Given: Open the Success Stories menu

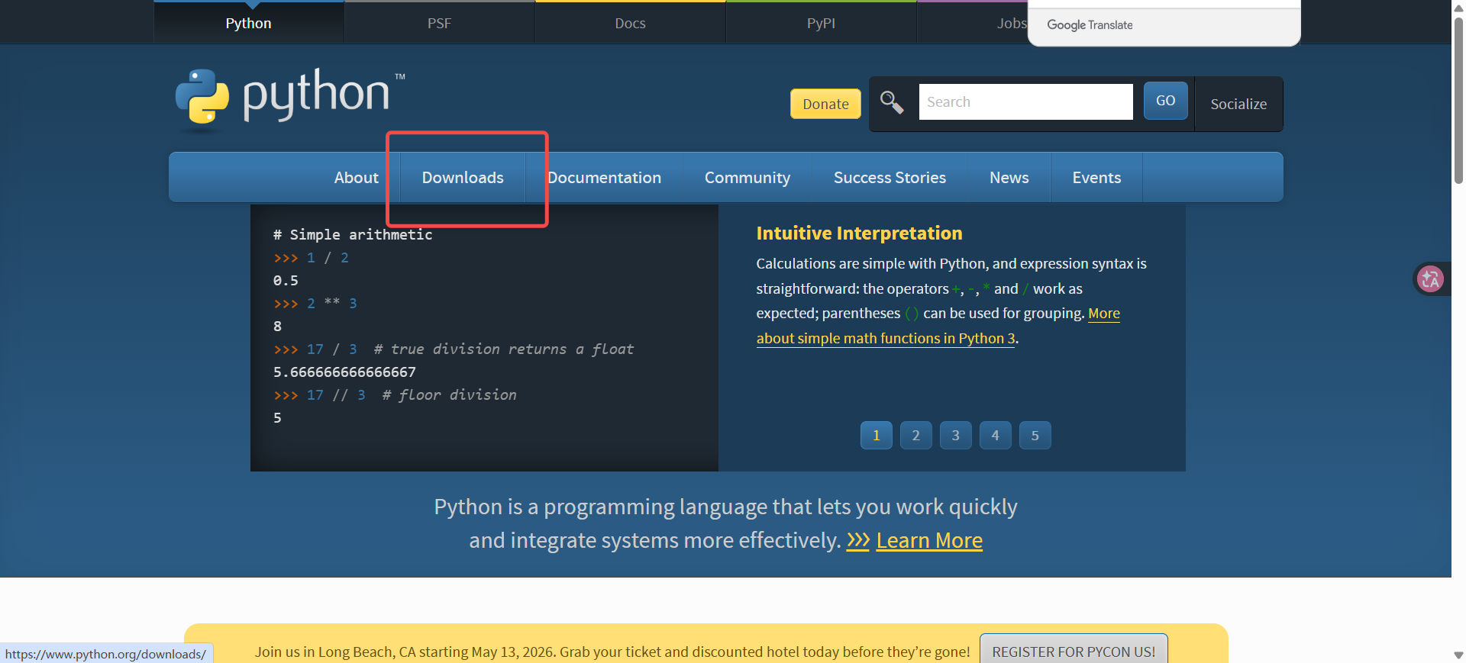Looking at the screenshot, I should click(x=890, y=177).
